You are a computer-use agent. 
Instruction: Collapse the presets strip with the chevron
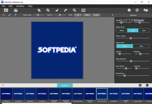pyautogui.click(x=3, y=85)
